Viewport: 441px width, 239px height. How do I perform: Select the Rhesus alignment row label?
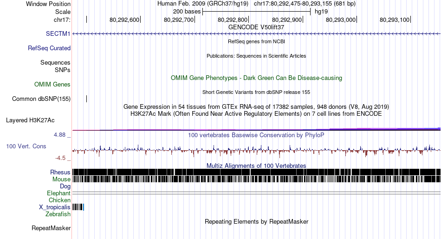[60, 172]
